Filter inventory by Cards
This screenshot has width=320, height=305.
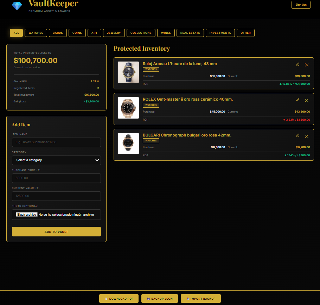(58, 33)
